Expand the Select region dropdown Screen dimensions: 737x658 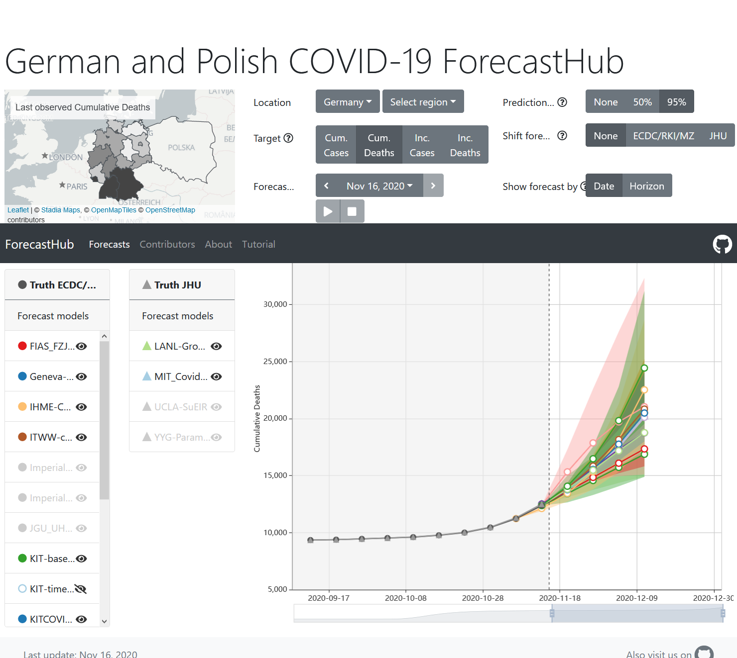[x=423, y=101]
